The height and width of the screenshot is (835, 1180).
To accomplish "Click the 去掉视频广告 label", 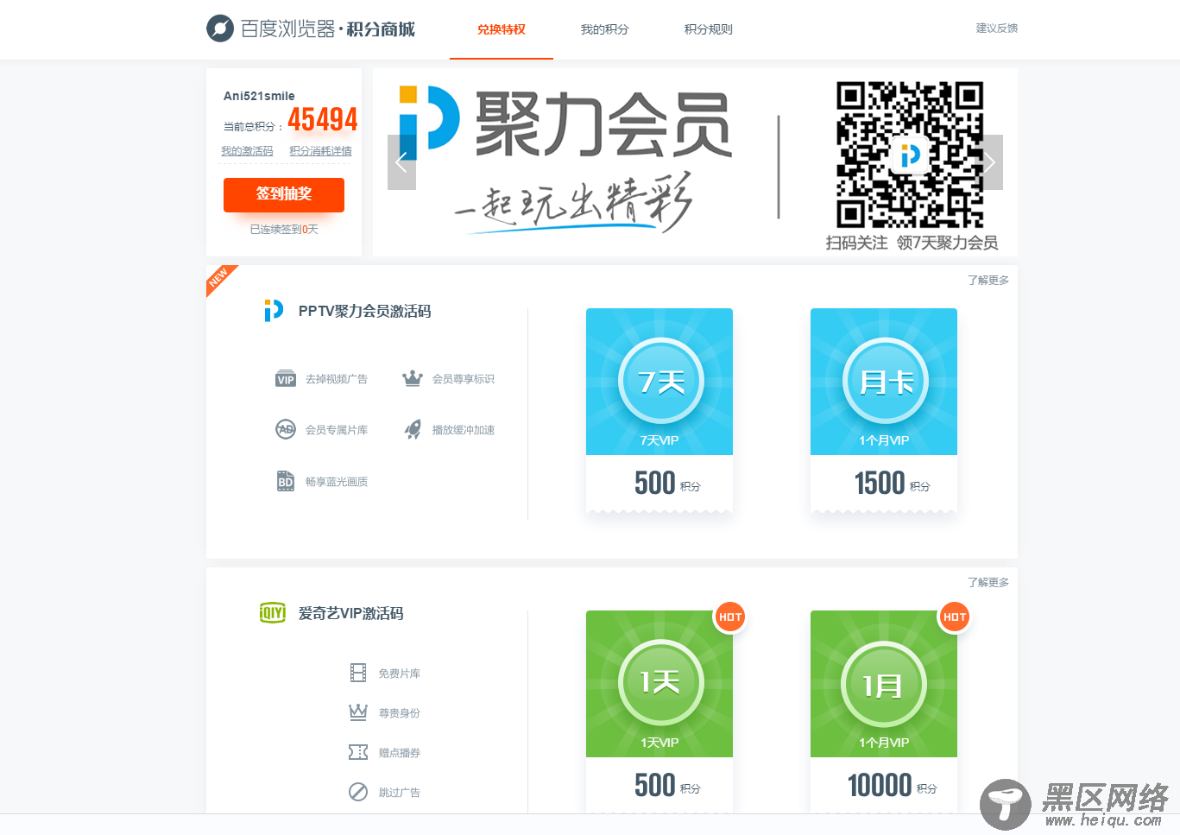I will click(337, 379).
